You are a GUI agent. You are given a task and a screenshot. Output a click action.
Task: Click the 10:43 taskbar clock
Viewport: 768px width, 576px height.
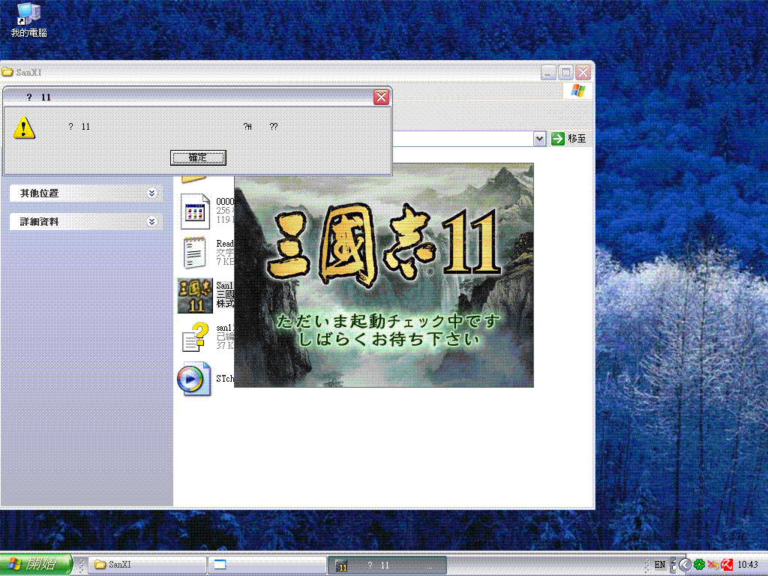[x=748, y=565]
